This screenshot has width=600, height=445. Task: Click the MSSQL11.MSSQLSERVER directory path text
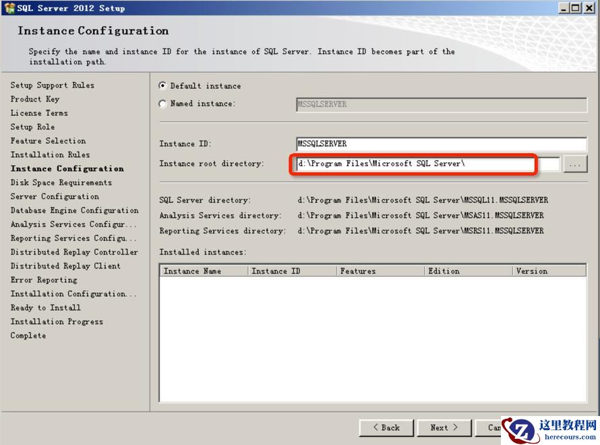pyautogui.click(x=423, y=200)
